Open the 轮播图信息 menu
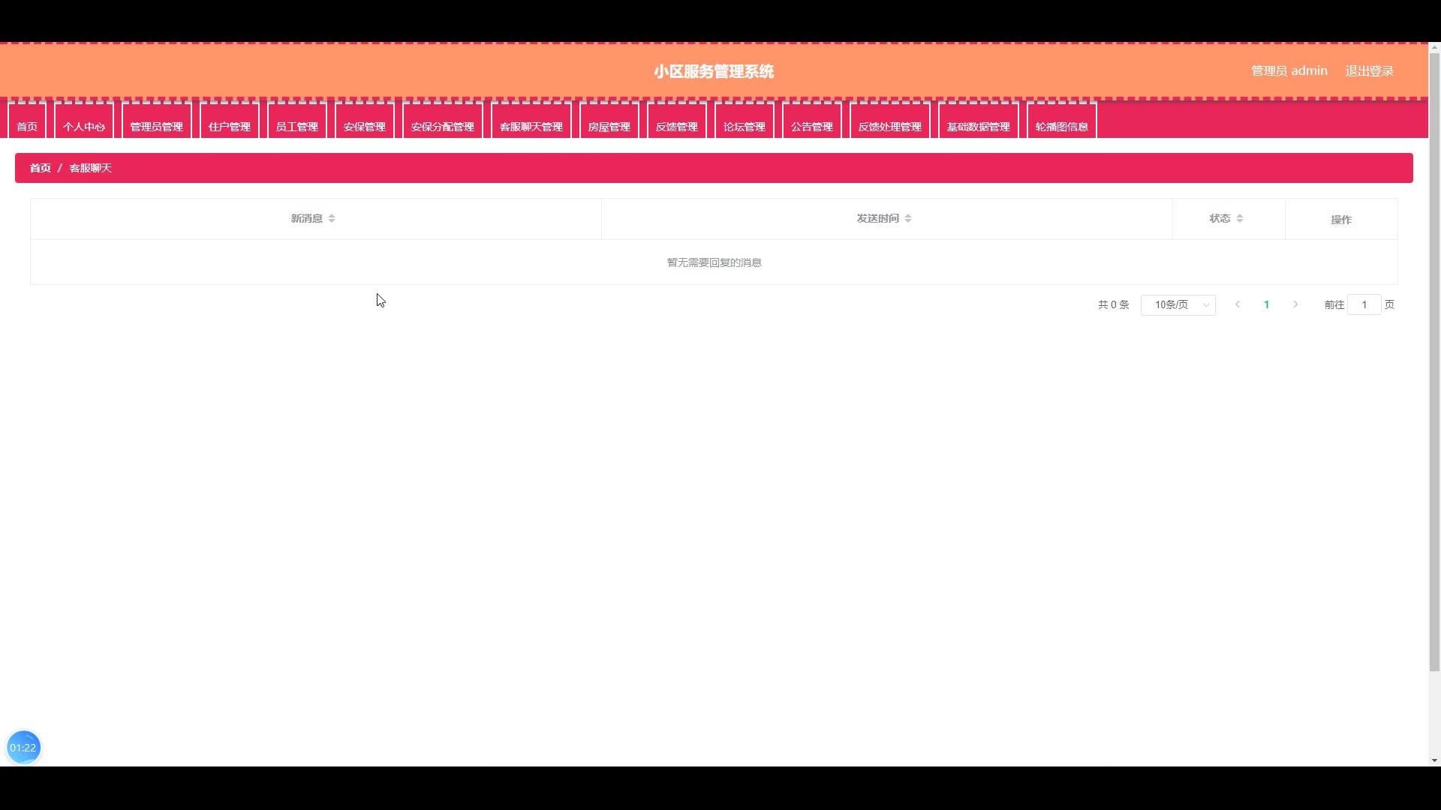Image resolution: width=1441 pixels, height=810 pixels. [x=1061, y=126]
